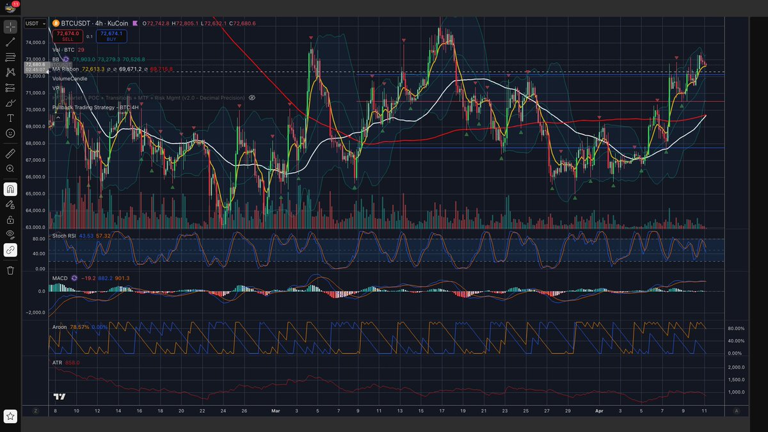Click the zoom in magnifier tool

[10, 168]
